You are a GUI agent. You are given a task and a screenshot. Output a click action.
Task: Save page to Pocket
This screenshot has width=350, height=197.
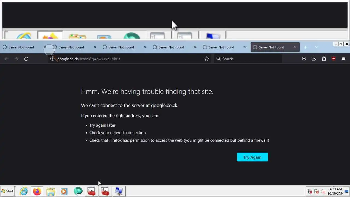(304, 59)
